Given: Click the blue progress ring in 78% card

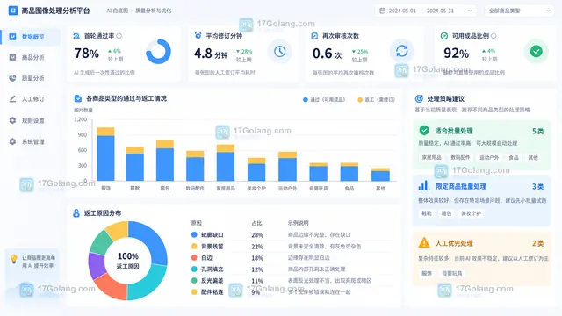Looking at the screenshot, I should pyautogui.click(x=158, y=51).
